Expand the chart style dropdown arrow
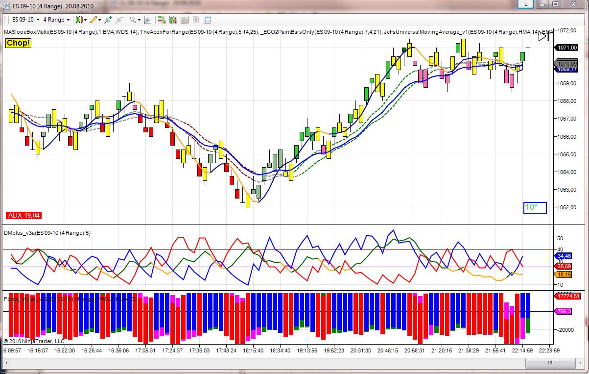 click(x=85, y=20)
